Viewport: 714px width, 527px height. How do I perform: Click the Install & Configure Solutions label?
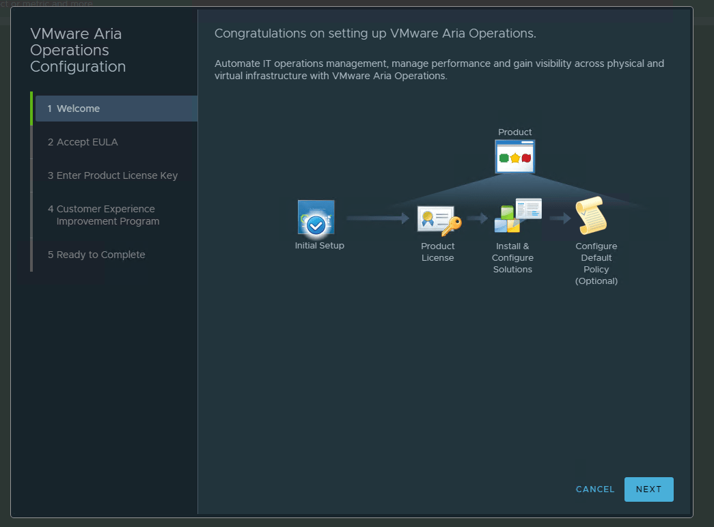(x=512, y=258)
